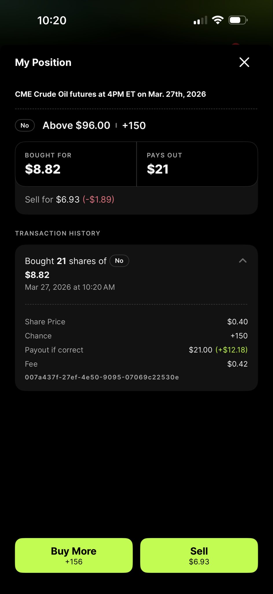Screen dimensions: 273x594
Task: Tap the Share Price $0.40 row
Action: pos(136,322)
